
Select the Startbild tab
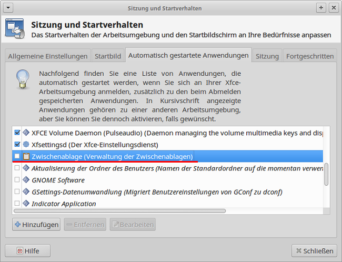[x=107, y=56]
